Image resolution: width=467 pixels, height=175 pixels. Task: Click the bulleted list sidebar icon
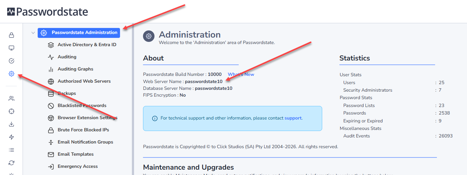pos(11,150)
